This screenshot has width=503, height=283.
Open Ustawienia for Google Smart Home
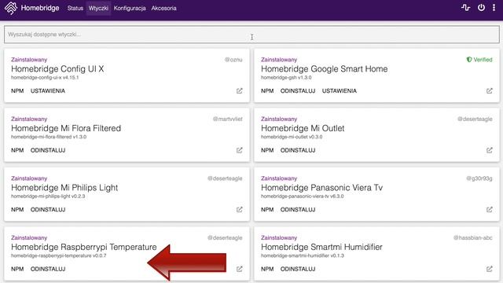339,91
